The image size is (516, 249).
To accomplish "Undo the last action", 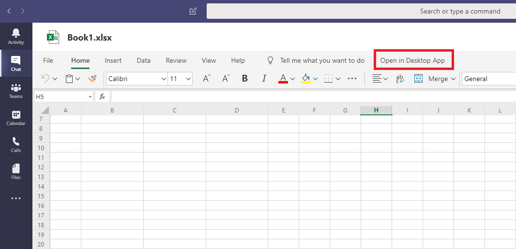I will (46, 78).
